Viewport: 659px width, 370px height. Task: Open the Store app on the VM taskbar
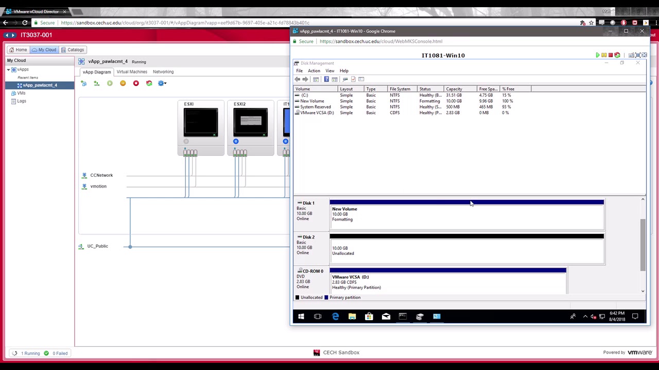[369, 317]
